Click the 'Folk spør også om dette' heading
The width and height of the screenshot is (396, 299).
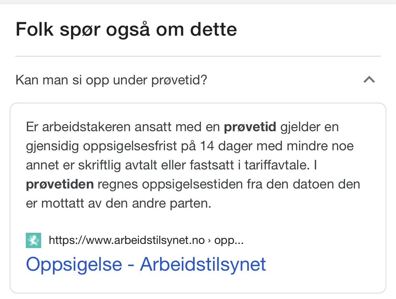[126, 30]
